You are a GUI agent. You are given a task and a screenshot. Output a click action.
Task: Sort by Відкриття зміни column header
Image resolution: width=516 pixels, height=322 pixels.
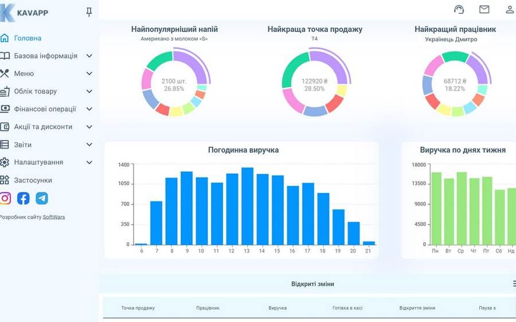(417, 308)
